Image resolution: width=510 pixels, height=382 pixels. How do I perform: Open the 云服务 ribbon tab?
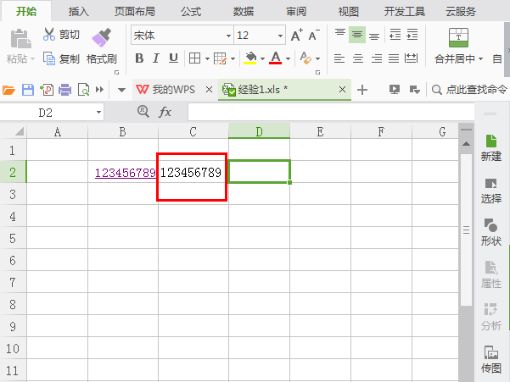[x=461, y=12]
